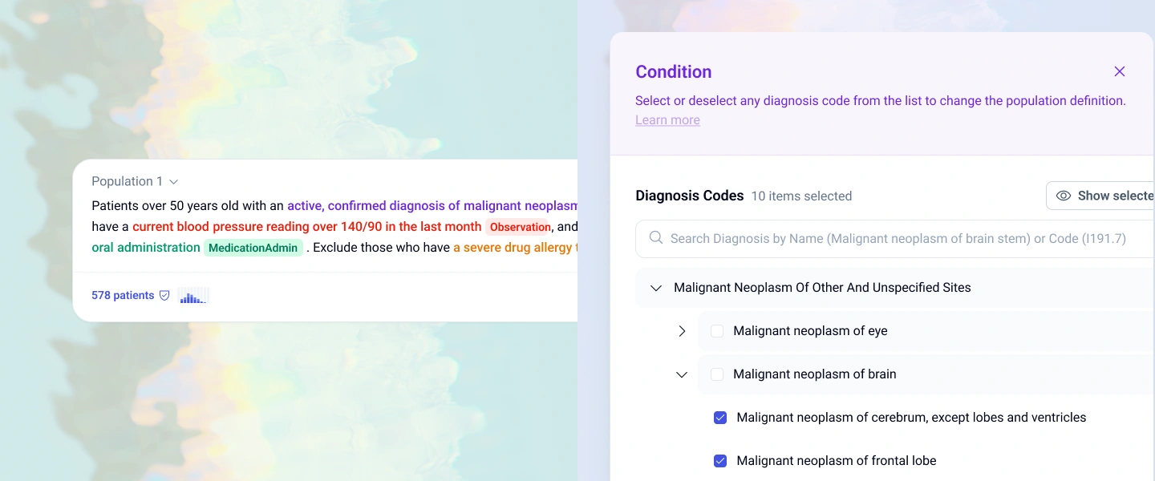Click the shield icon beside 578 patients
Image resolution: width=1155 pixels, height=481 pixels.
click(x=164, y=295)
